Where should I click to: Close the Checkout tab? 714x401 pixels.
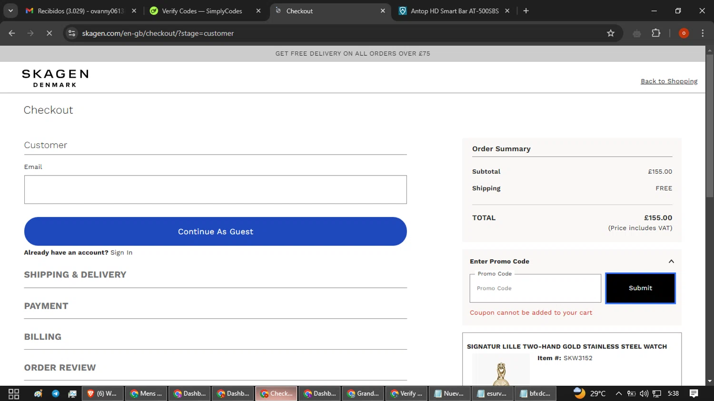(x=383, y=11)
